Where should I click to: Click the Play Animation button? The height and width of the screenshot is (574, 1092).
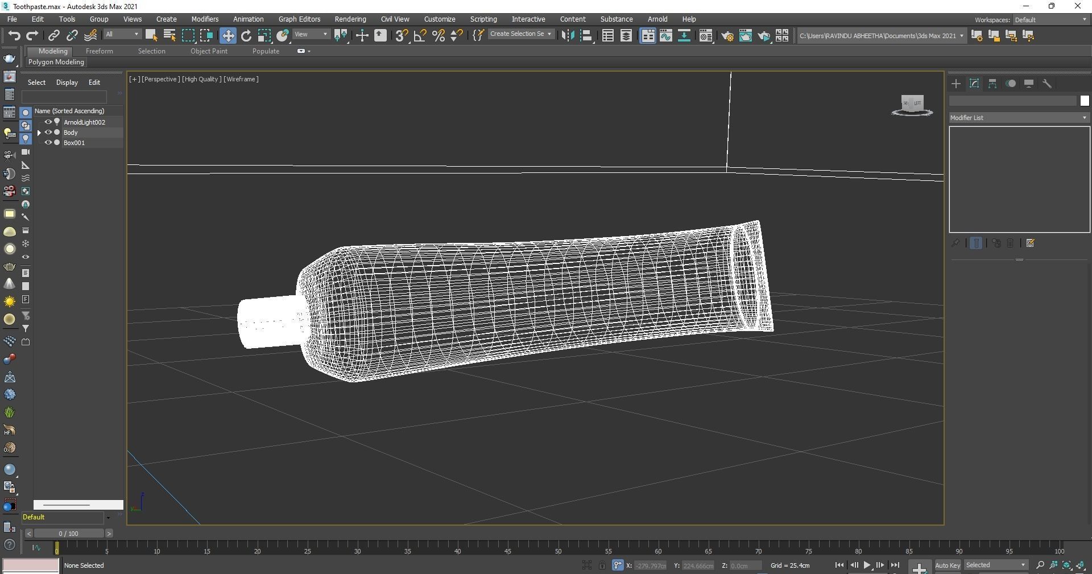[867, 565]
